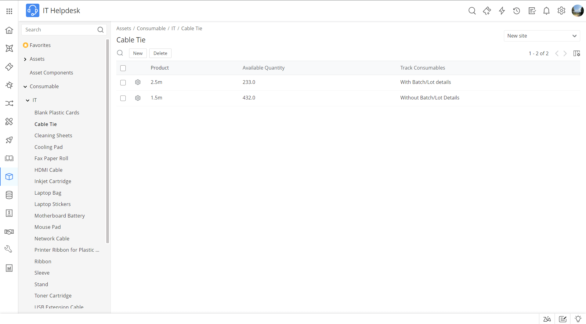Screen dimensions: 586x324
Task: Open the Purchases dollar-document icon
Action: (9, 213)
